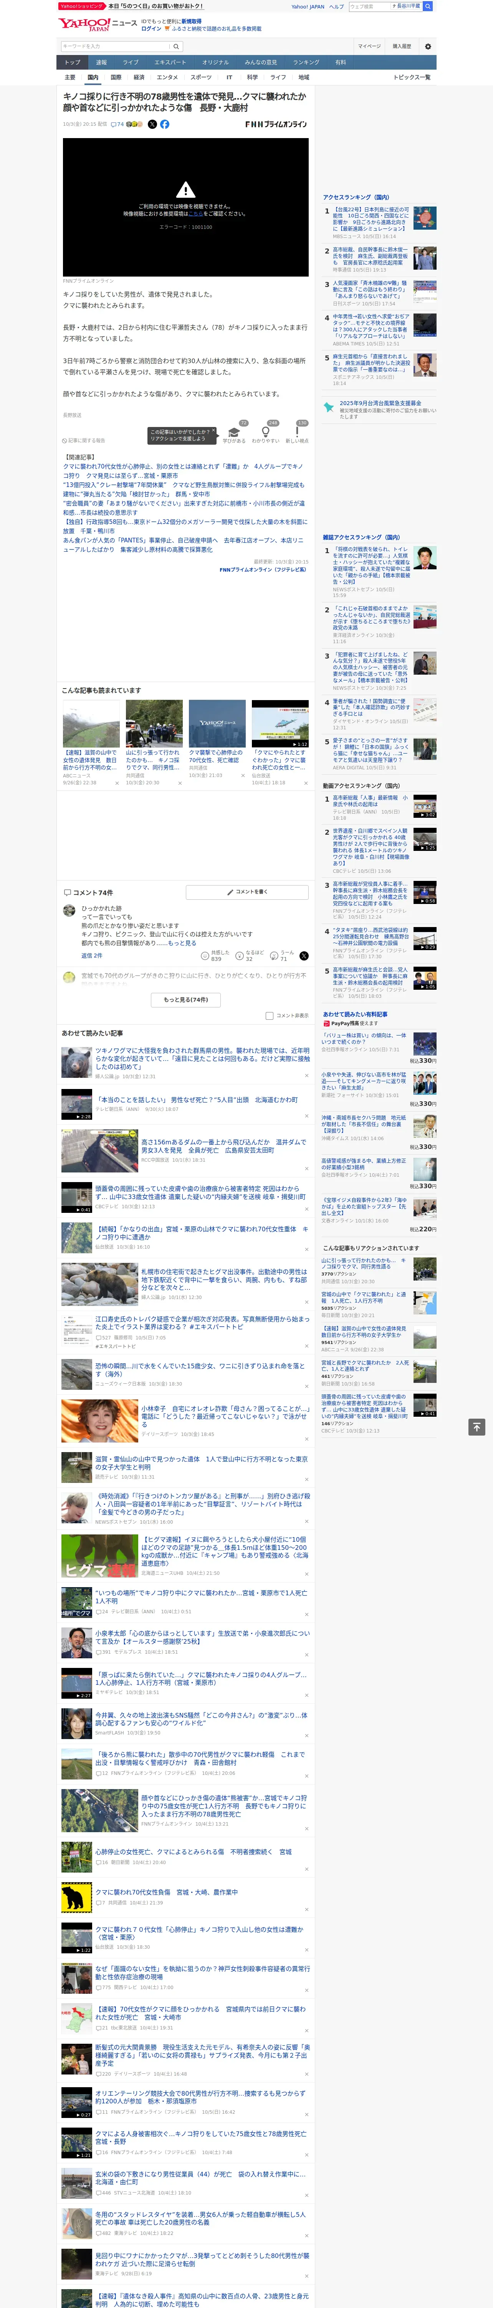Image resolution: width=493 pixels, height=2308 pixels.
Task: Open the クマに襲われ70代女性負傷 article
Action: pos(166,1892)
